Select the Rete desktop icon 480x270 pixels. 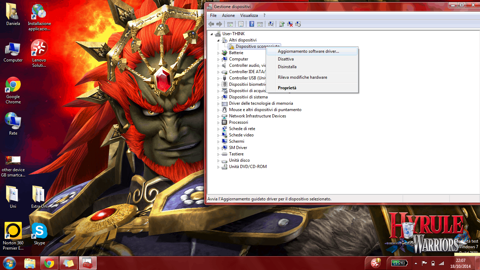click(x=13, y=124)
